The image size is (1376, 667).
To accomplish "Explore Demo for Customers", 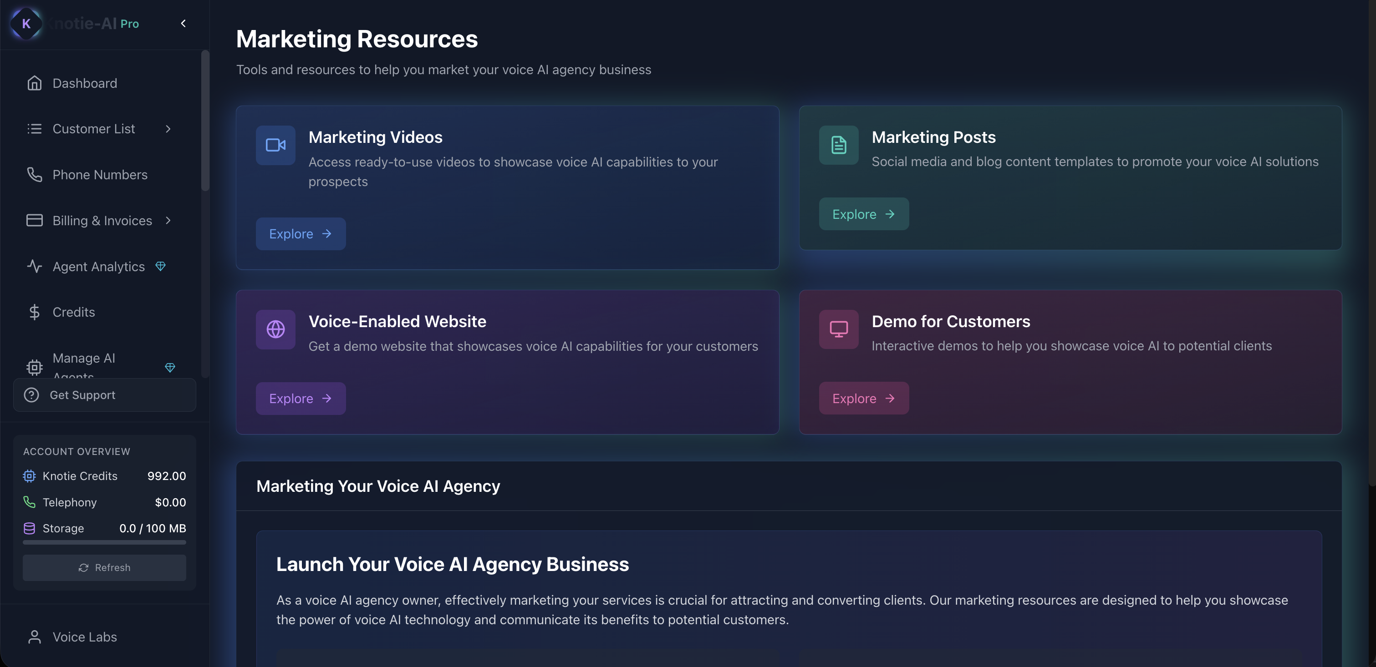I will click(x=864, y=398).
